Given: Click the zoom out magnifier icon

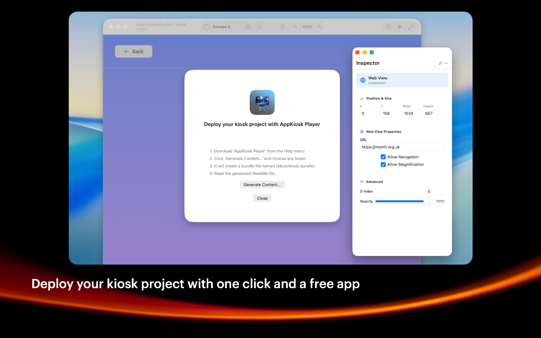Looking at the screenshot, I should 295,27.
